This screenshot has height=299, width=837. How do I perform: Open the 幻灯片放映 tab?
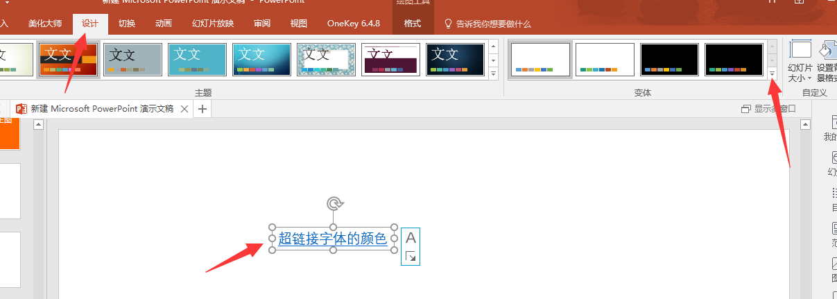pyautogui.click(x=213, y=24)
